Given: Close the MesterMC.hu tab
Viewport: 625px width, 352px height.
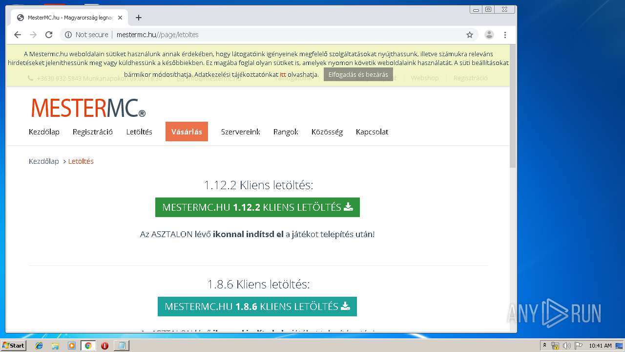Looking at the screenshot, I should (120, 18).
